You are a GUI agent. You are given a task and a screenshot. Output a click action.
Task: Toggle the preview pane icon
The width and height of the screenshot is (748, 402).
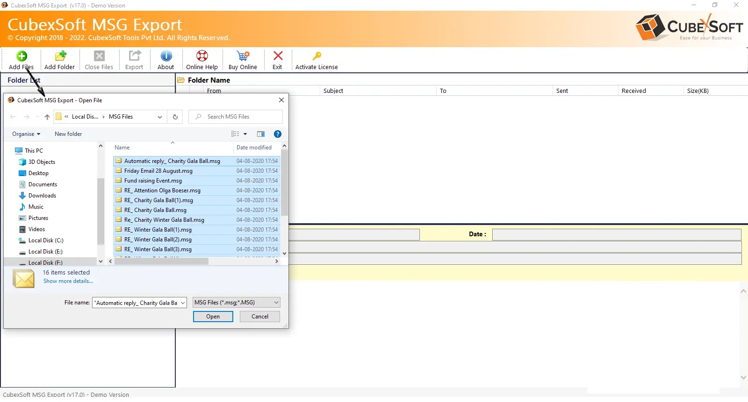pyautogui.click(x=261, y=134)
